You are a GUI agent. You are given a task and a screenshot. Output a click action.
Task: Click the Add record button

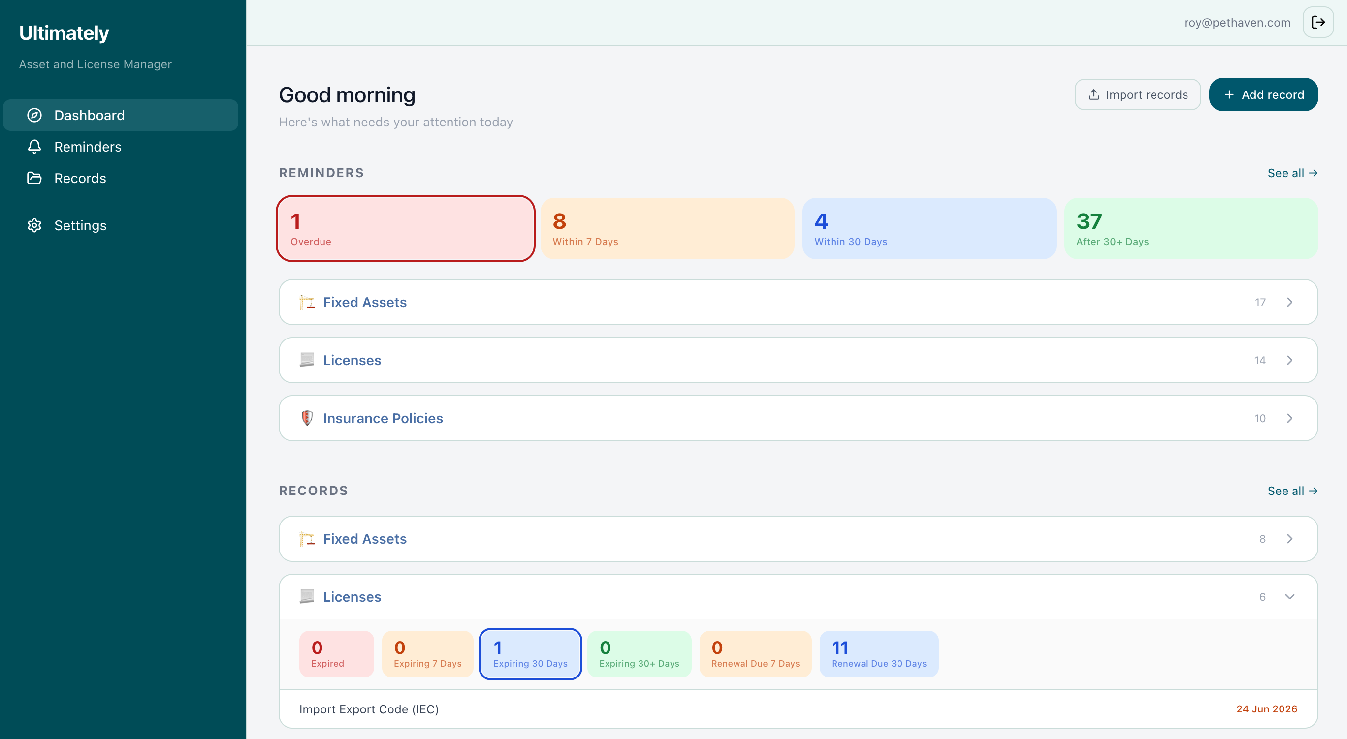(1263, 94)
